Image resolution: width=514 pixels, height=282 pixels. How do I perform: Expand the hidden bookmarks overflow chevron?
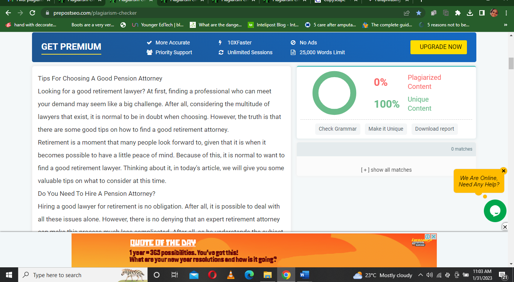pos(505,25)
